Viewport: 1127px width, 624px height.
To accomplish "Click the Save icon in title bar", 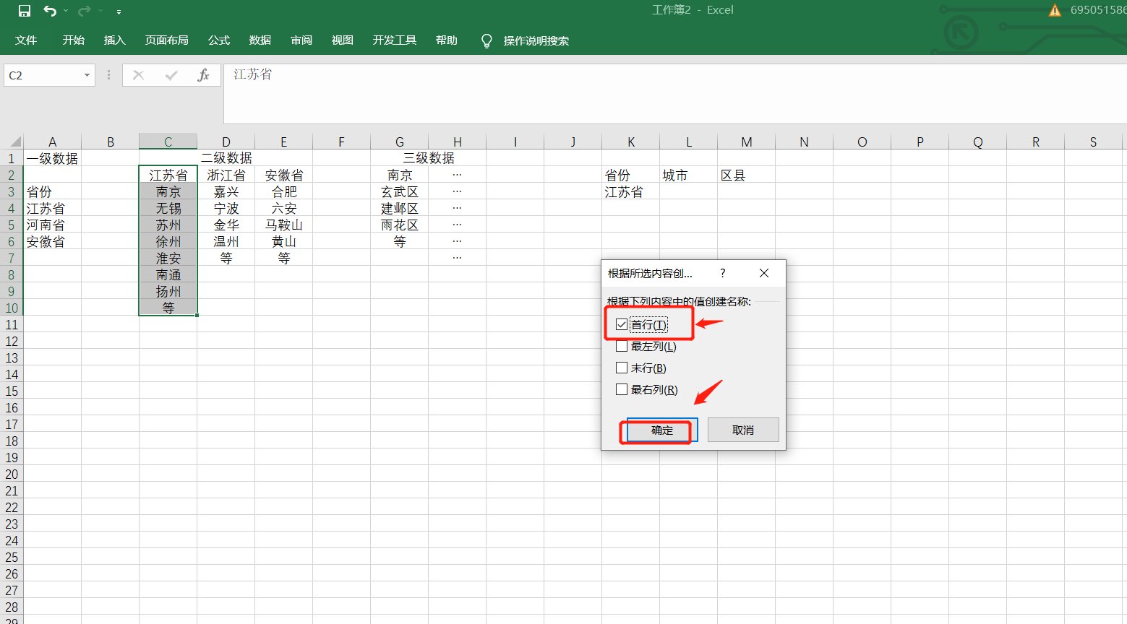I will (x=24, y=11).
